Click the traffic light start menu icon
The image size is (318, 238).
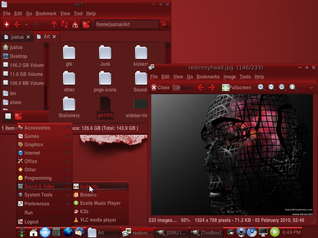point(21,232)
